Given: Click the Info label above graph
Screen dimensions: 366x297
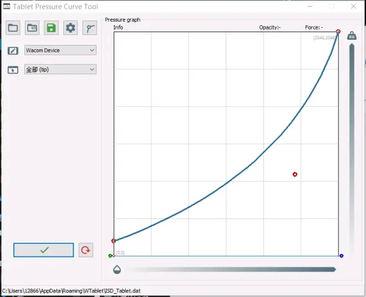Looking at the screenshot, I should [x=118, y=27].
